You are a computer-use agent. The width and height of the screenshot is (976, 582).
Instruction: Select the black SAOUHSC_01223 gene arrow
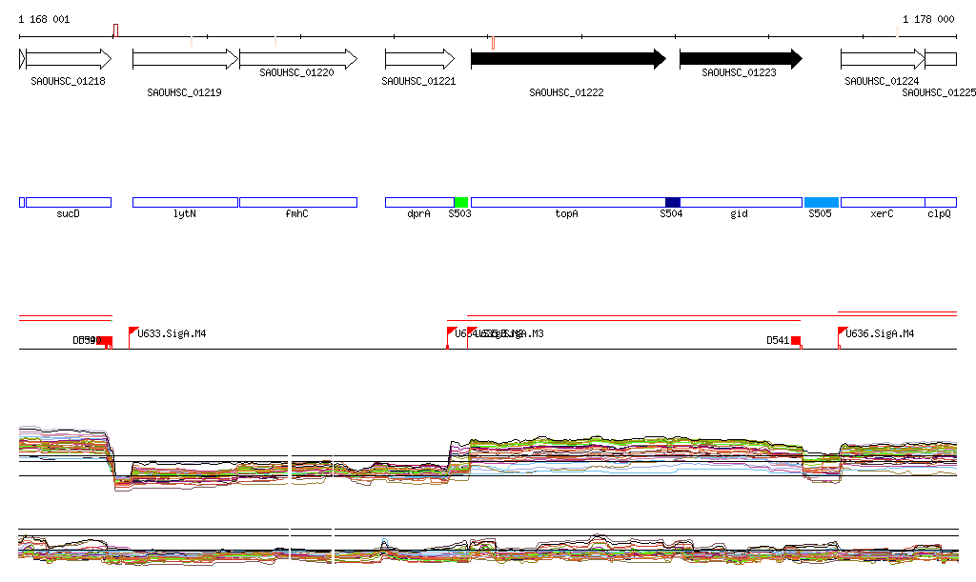coord(740,59)
